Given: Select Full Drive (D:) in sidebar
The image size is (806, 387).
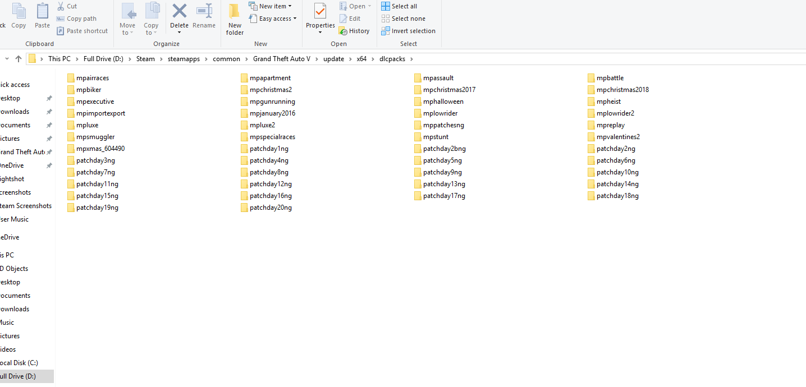Looking at the screenshot, I should tap(27, 376).
